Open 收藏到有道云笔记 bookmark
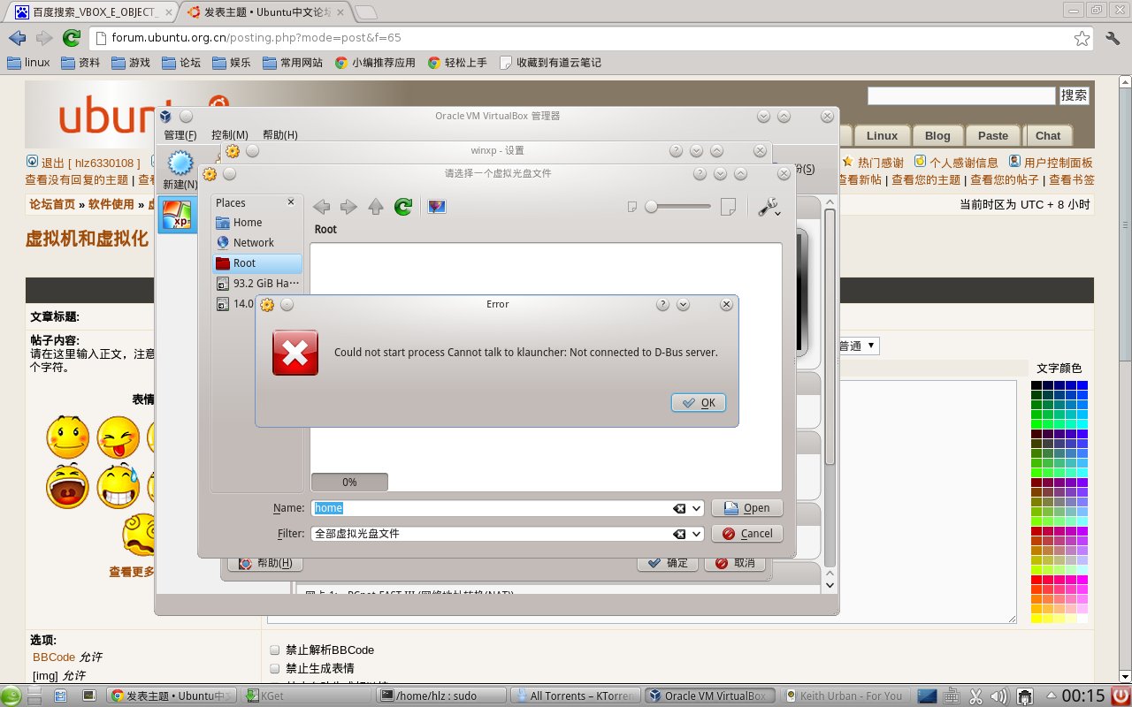Screen dimensions: 1132x707 click(x=550, y=63)
